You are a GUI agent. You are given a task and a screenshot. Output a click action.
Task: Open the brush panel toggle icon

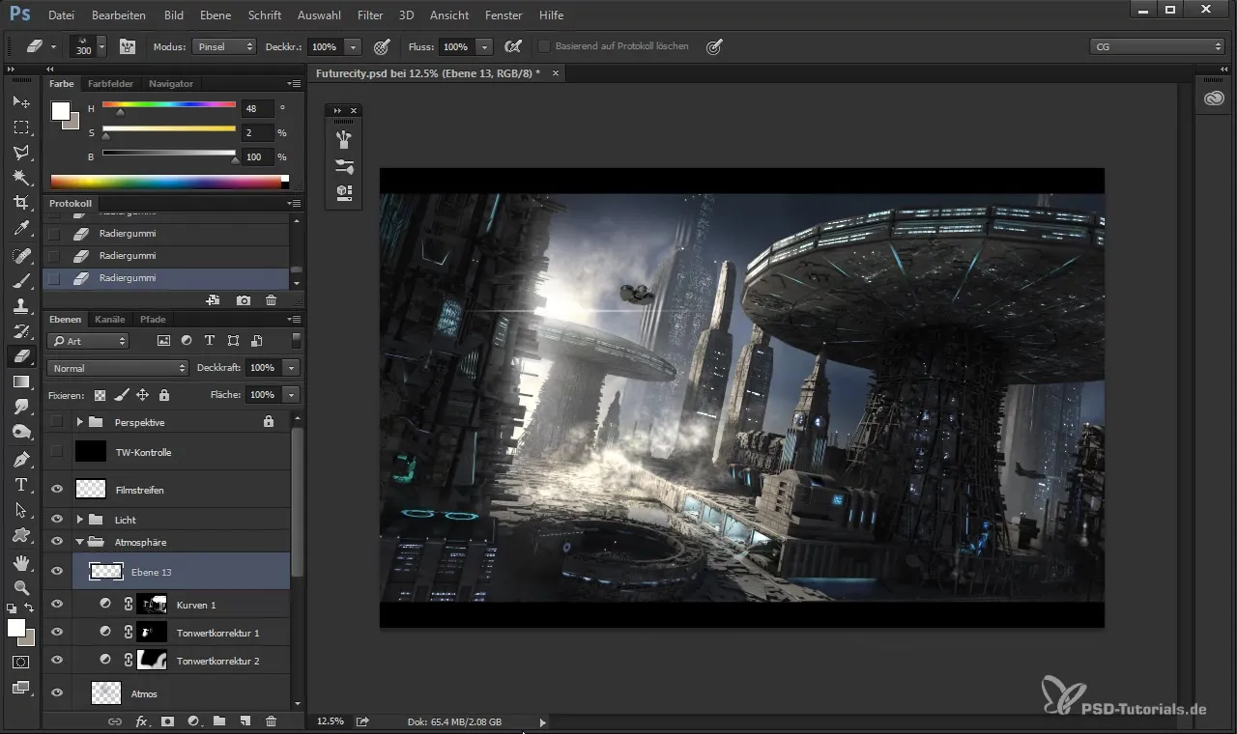click(128, 46)
